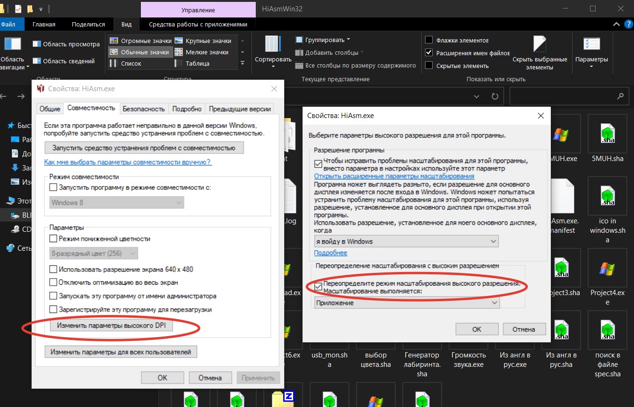Click refresh icon next to address bar
The height and width of the screenshot is (407, 634).
coord(495,96)
